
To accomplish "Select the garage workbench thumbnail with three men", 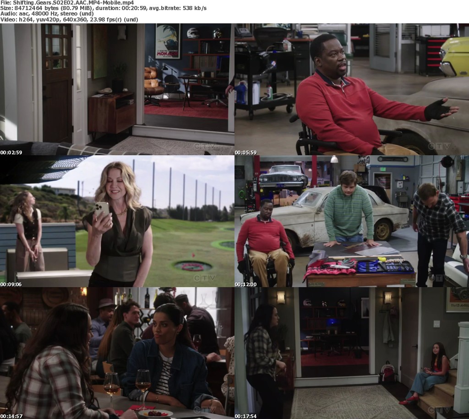I will [x=352, y=221].
